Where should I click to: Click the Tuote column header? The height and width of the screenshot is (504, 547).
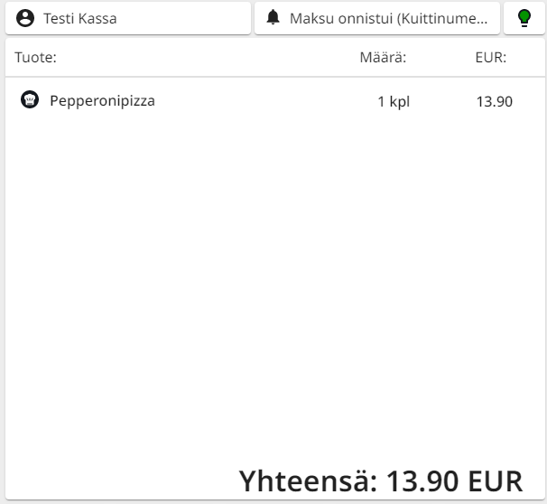(x=36, y=58)
